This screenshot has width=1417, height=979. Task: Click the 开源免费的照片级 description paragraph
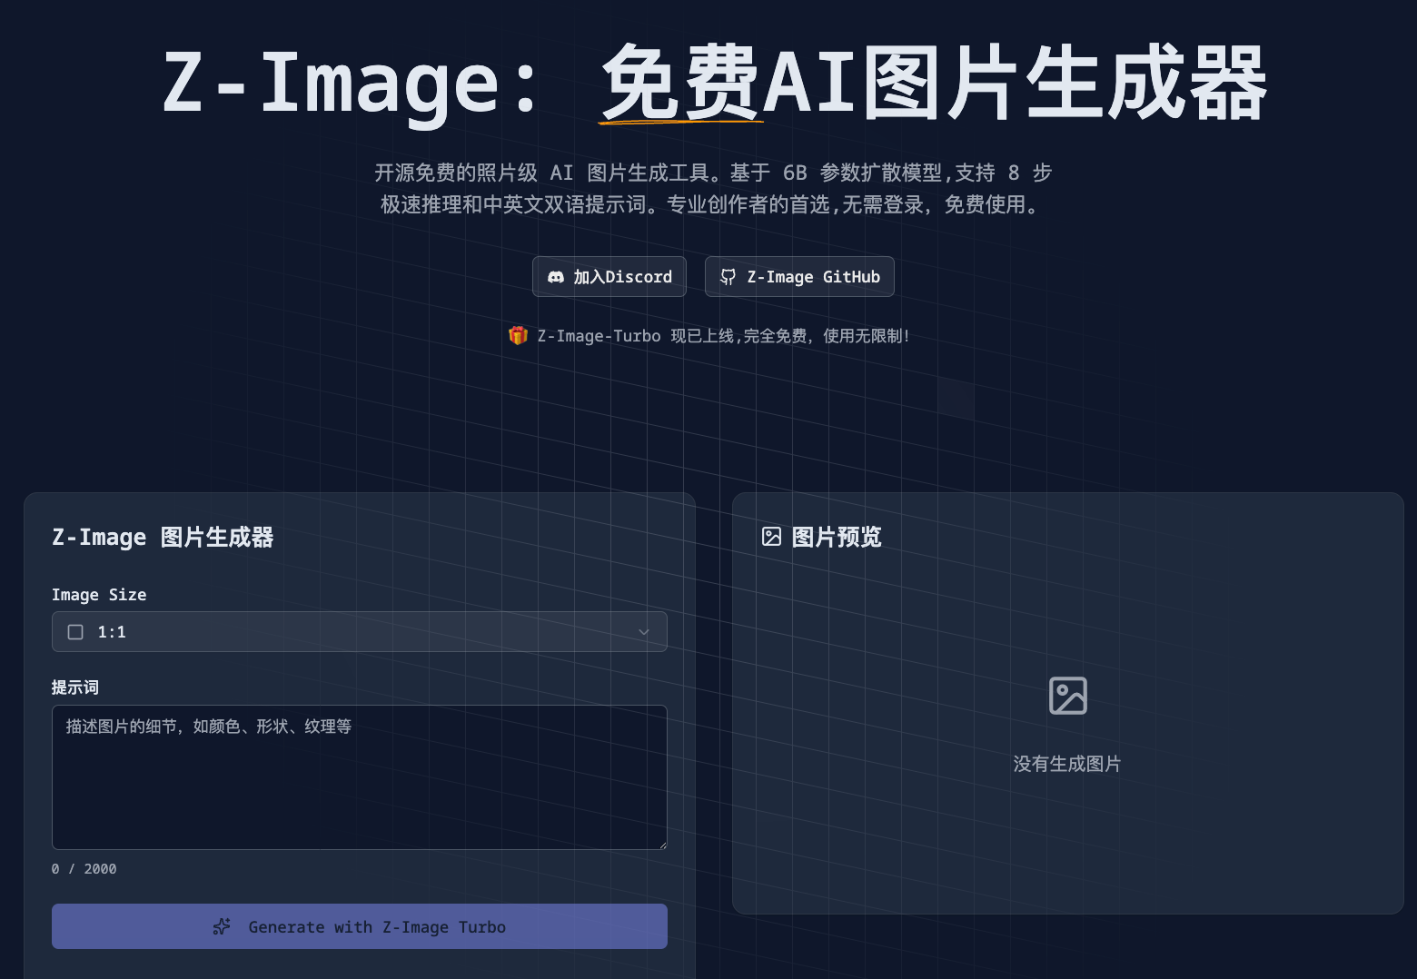coord(713,188)
